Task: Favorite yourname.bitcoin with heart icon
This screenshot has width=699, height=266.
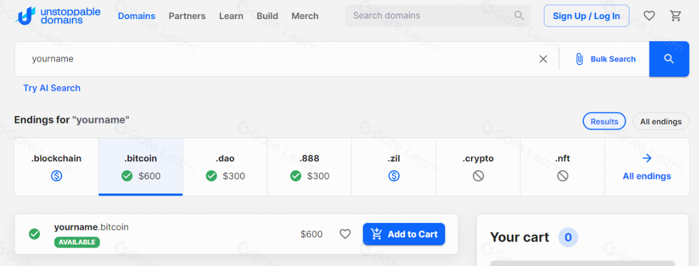Action: (345, 234)
